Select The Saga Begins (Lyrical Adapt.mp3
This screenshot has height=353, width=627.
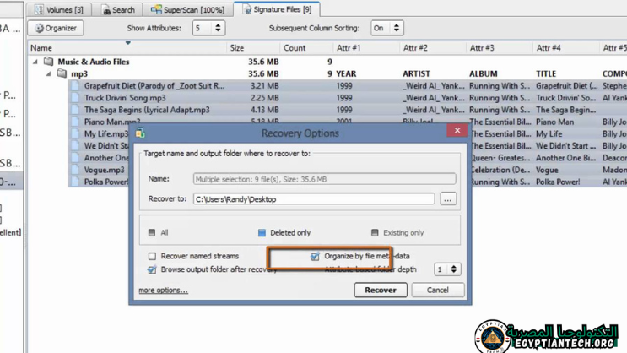[x=147, y=110]
